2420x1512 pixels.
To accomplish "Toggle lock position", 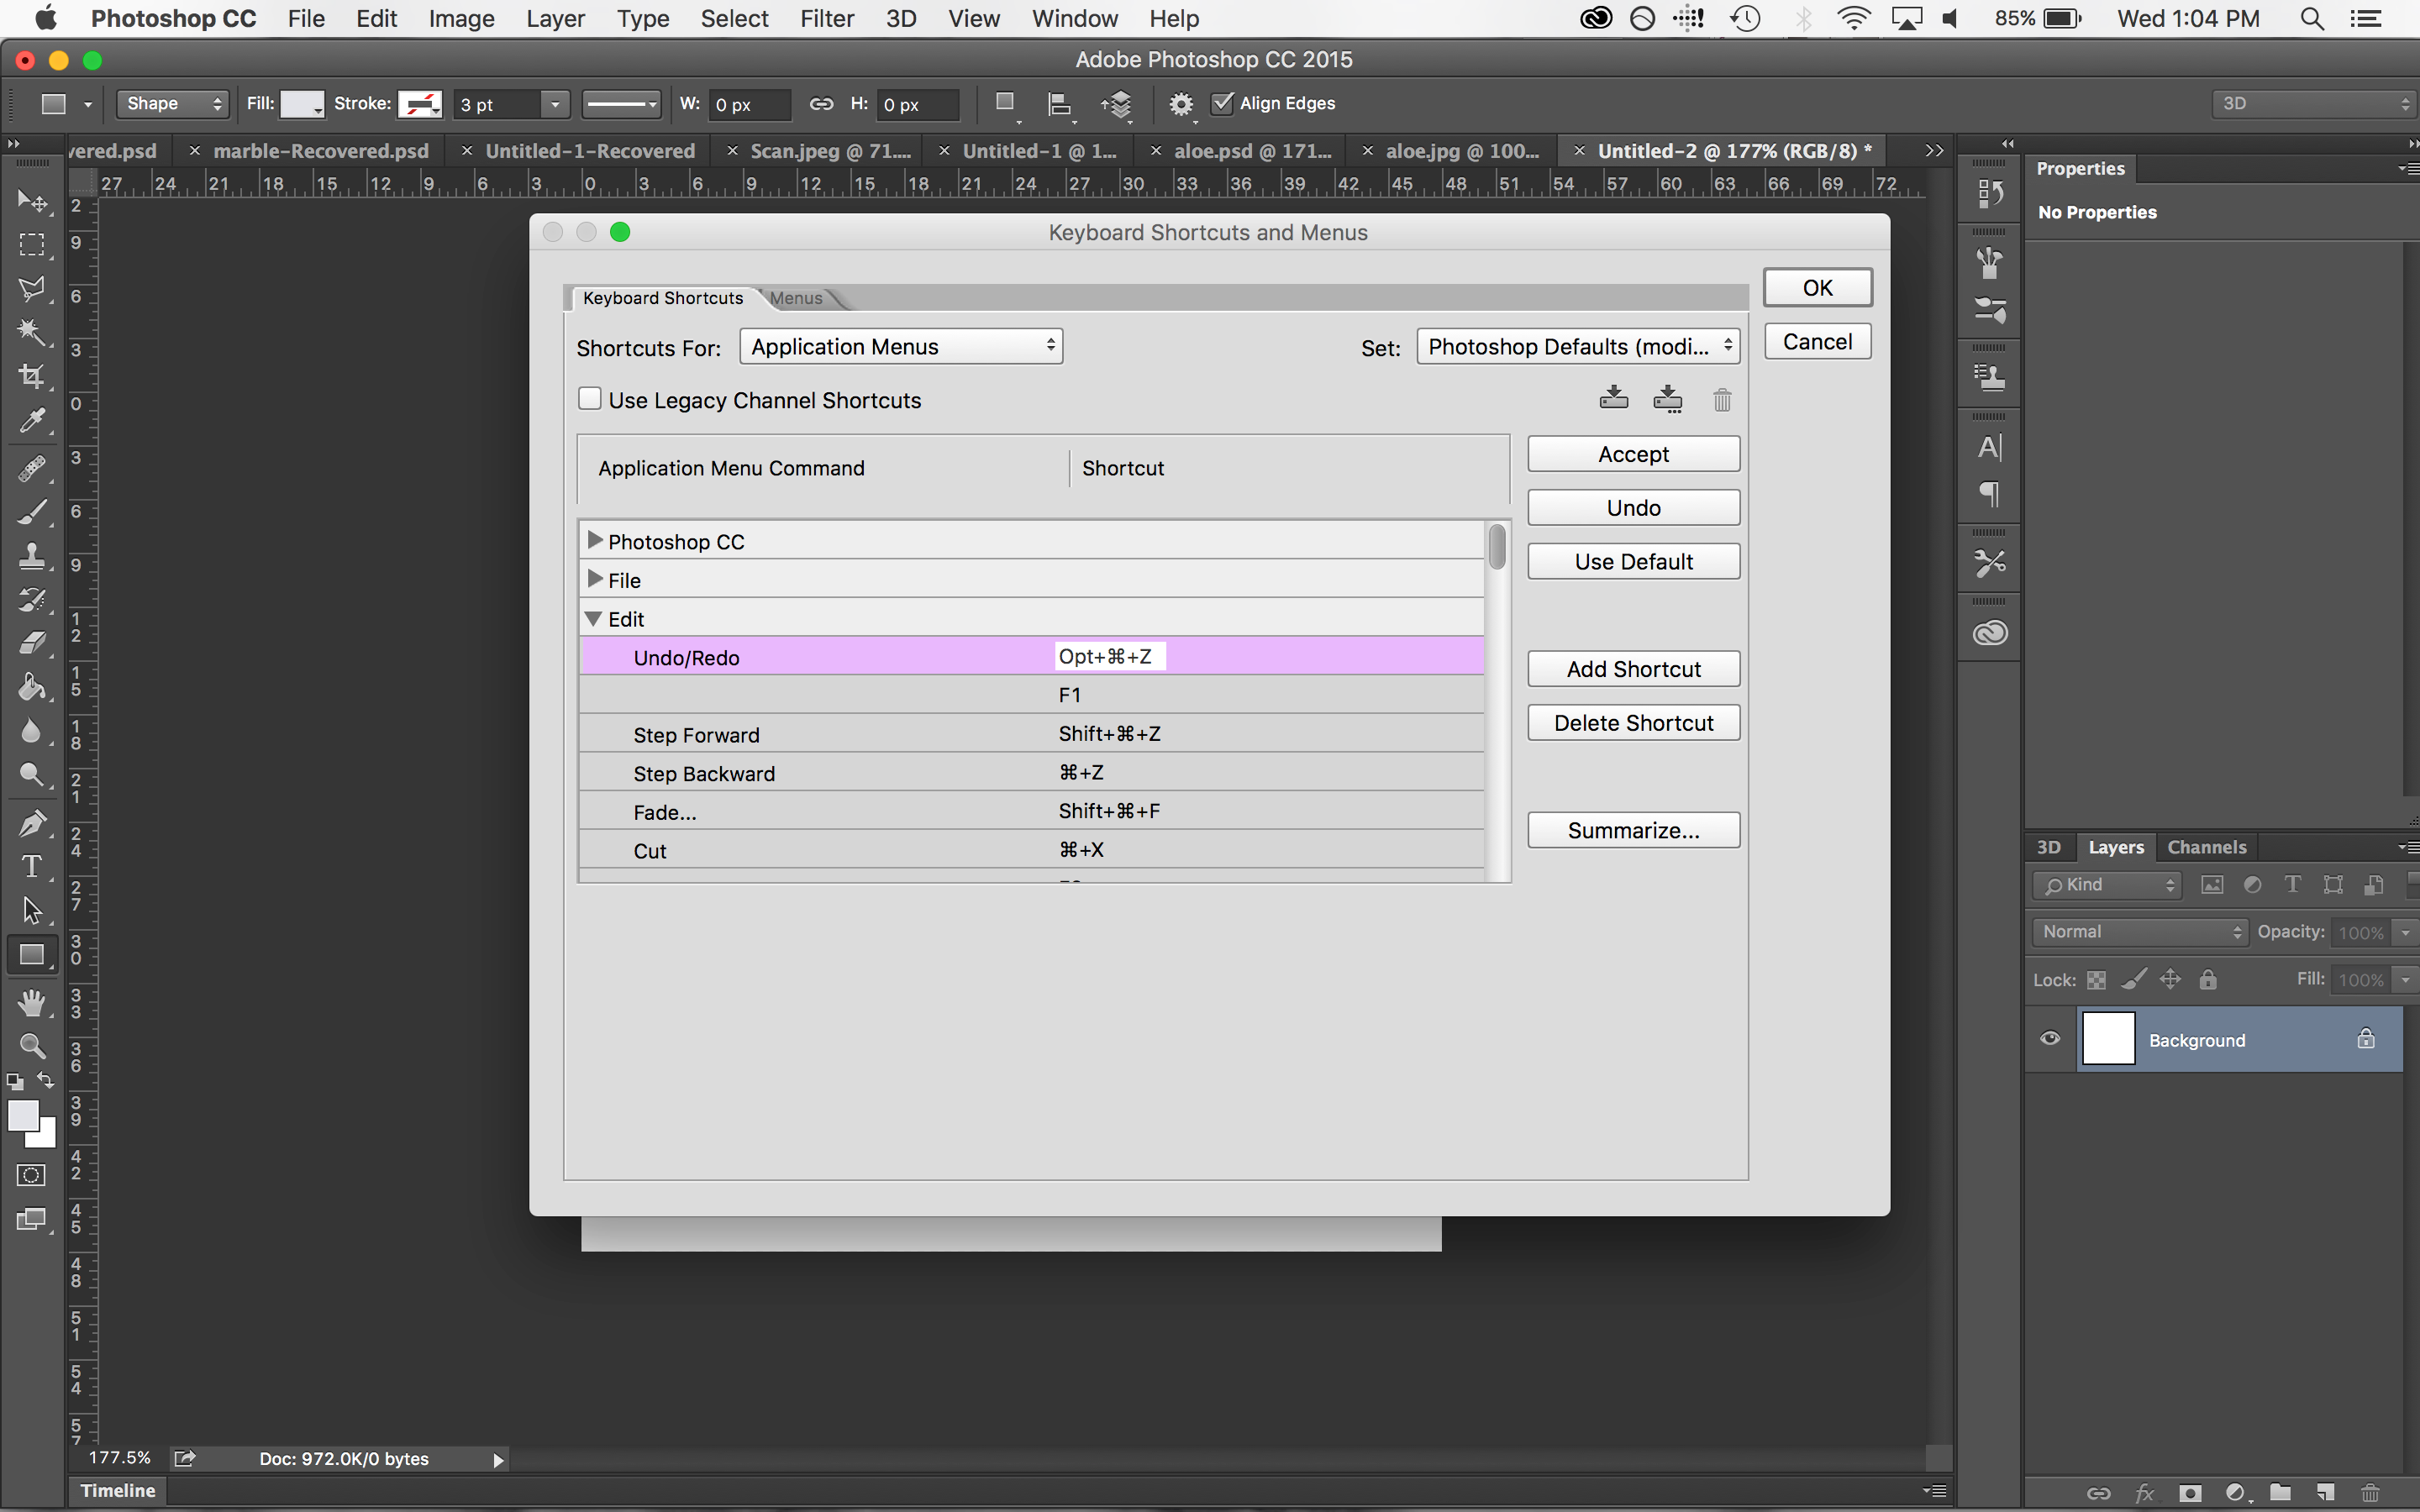I will click(x=2170, y=979).
